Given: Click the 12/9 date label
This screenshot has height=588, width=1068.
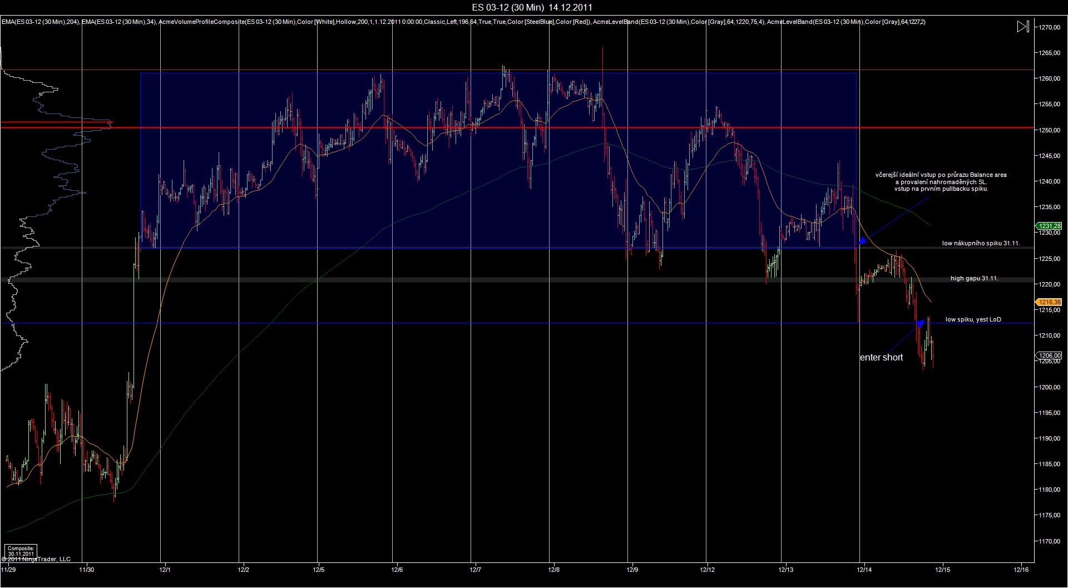Looking at the screenshot, I should [632, 570].
